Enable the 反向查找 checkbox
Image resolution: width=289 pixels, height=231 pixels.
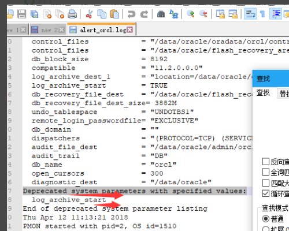tap(266, 162)
